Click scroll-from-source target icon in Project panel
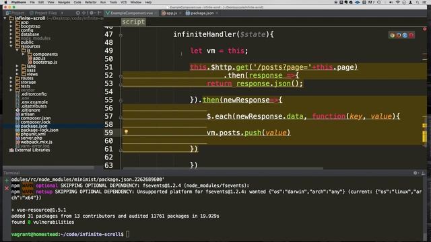Viewport: 431px width, 242px height. (x=78, y=13)
